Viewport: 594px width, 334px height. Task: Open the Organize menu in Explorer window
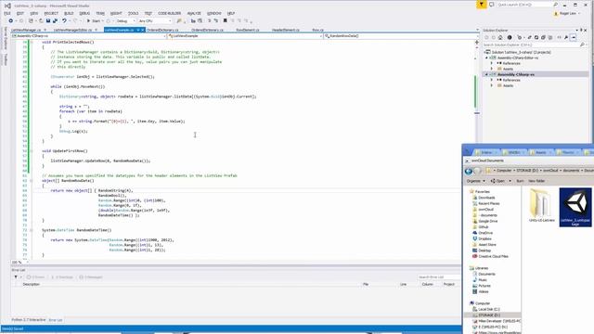point(475,181)
